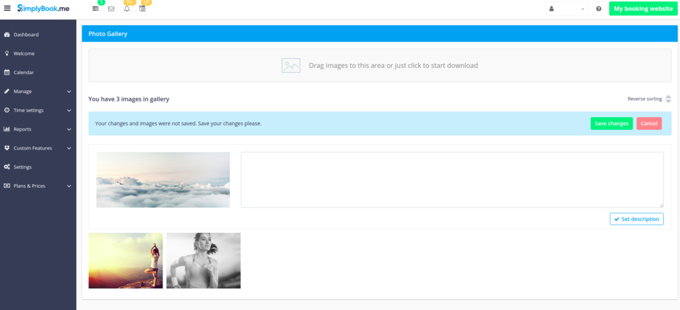The height and width of the screenshot is (310, 680).
Task: Toggle Reverse sorting arrows
Action: [x=668, y=99]
